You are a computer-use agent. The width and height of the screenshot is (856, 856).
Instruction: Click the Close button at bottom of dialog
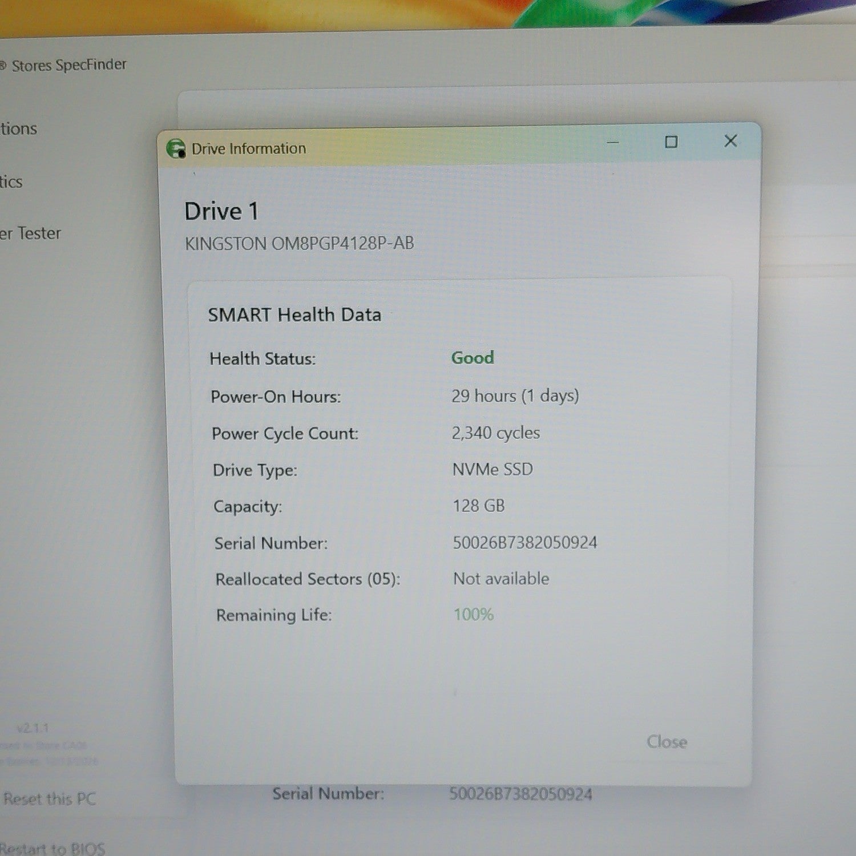pos(667,742)
